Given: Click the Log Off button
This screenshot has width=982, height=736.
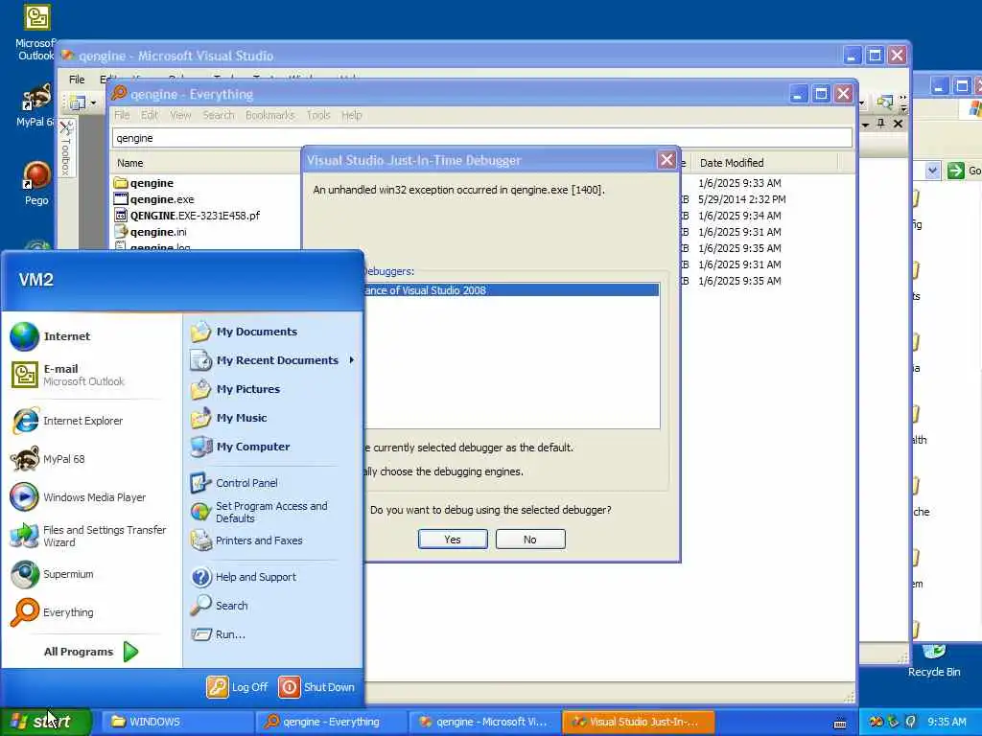Looking at the screenshot, I should pyautogui.click(x=238, y=687).
